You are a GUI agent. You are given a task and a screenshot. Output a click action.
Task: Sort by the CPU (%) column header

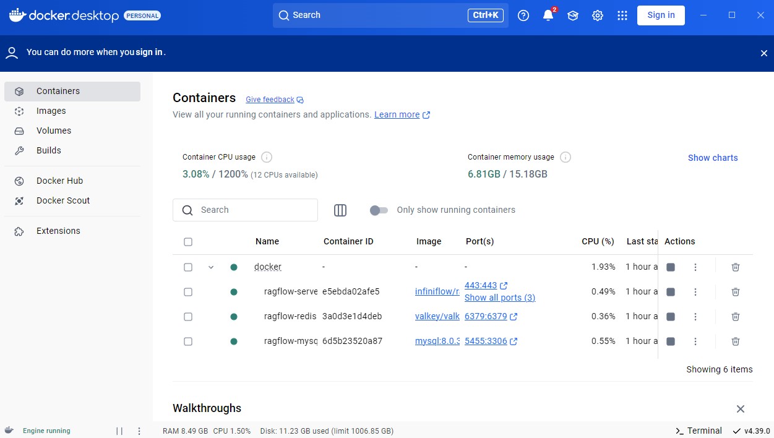pos(598,241)
